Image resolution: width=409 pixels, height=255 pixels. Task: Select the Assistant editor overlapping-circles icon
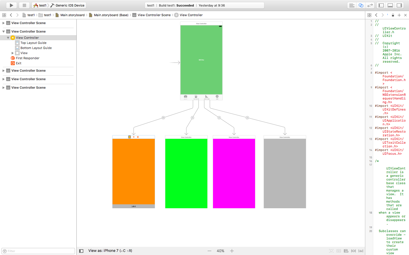[x=361, y=5]
